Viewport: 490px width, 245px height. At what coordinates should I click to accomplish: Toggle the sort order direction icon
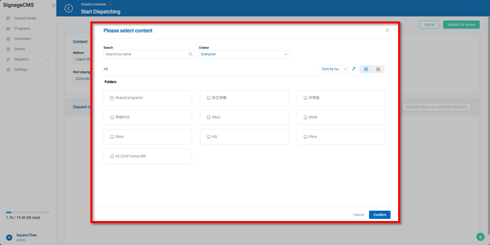coord(354,69)
